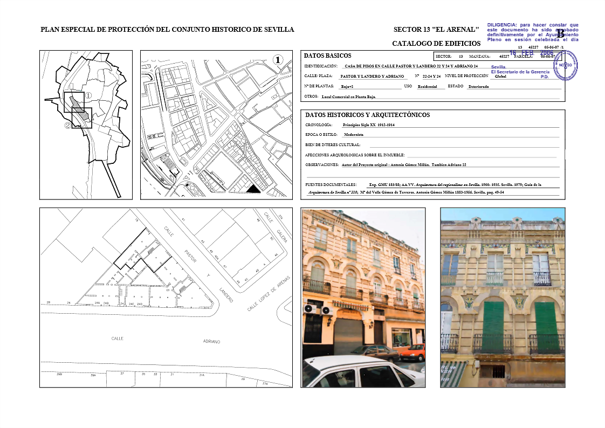
Task: Click the floors value 'Baja+2'
Action: pos(347,87)
